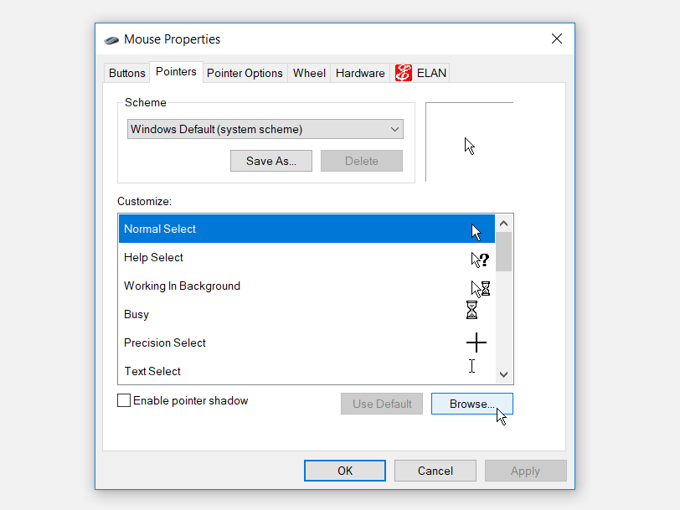Viewport: 680px width, 510px height.
Task: Click the Precision Select crosshair icon
Action: coord(476,342)
